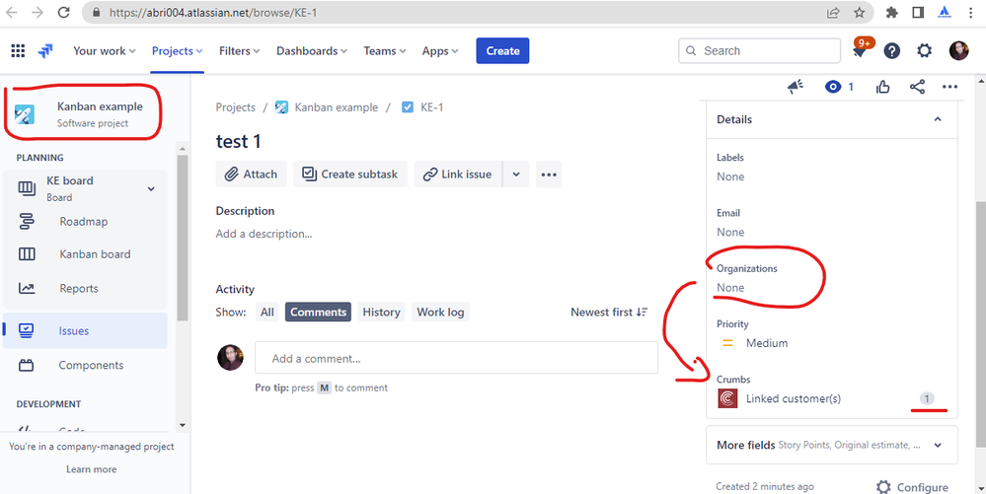986x494 pixels.
Task: Open the browser extensions puzzle icon
Action: point(891,13)
